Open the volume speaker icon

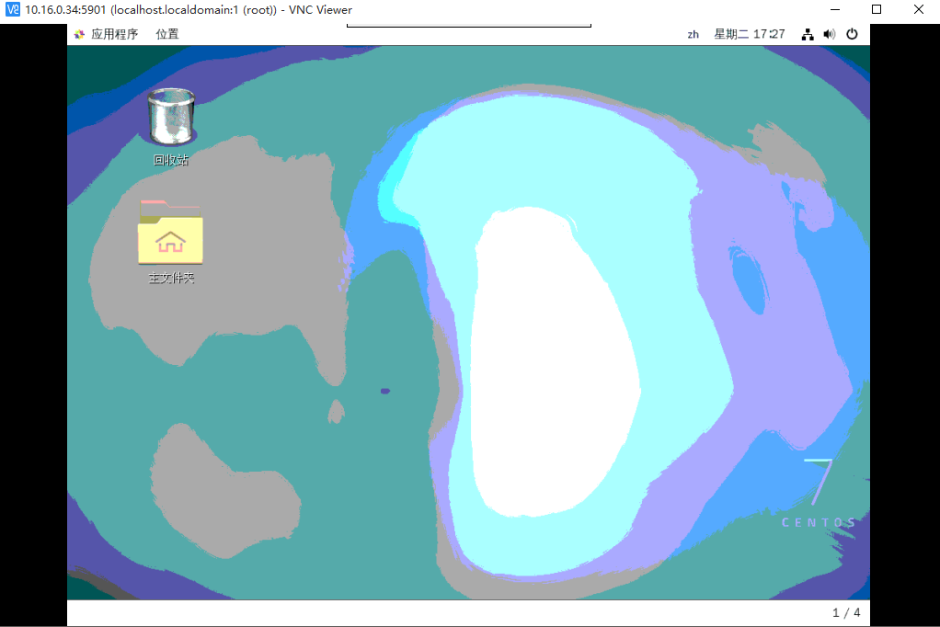[829, 34]
